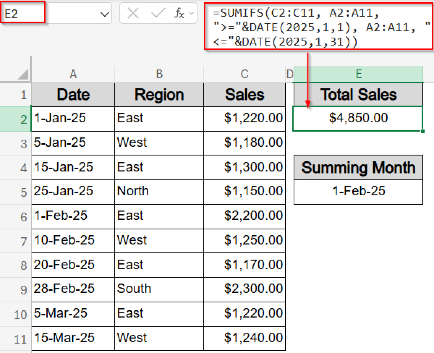Click the 15-Jan-25 date cell

73,167
